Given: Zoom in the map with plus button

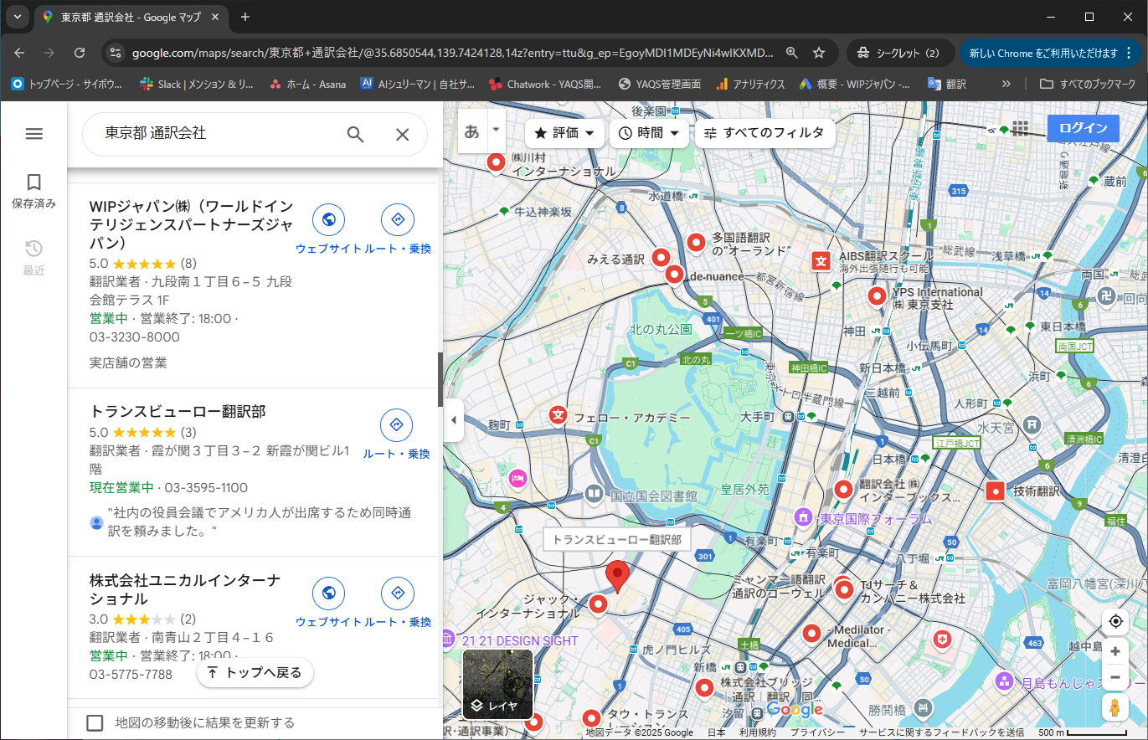Looking at the screenshot, I should tap(1115, 651).
